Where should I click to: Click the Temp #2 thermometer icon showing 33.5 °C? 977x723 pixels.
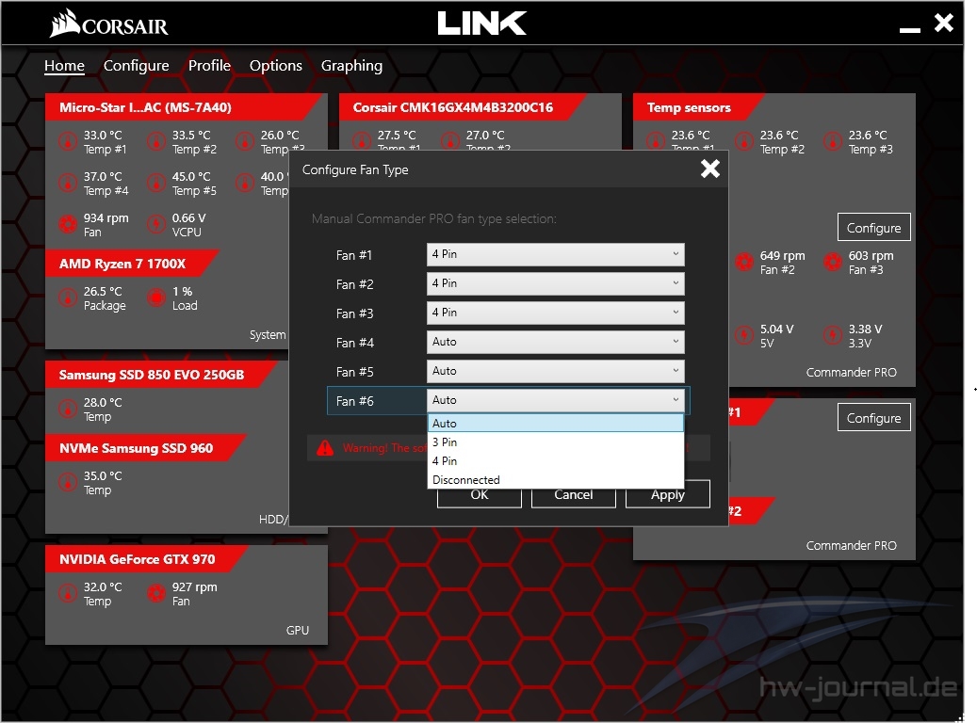pos(155,141)
